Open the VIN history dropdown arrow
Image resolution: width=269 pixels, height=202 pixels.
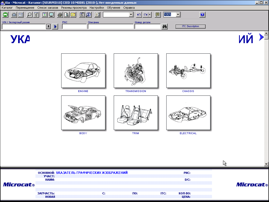click(48, 27)
